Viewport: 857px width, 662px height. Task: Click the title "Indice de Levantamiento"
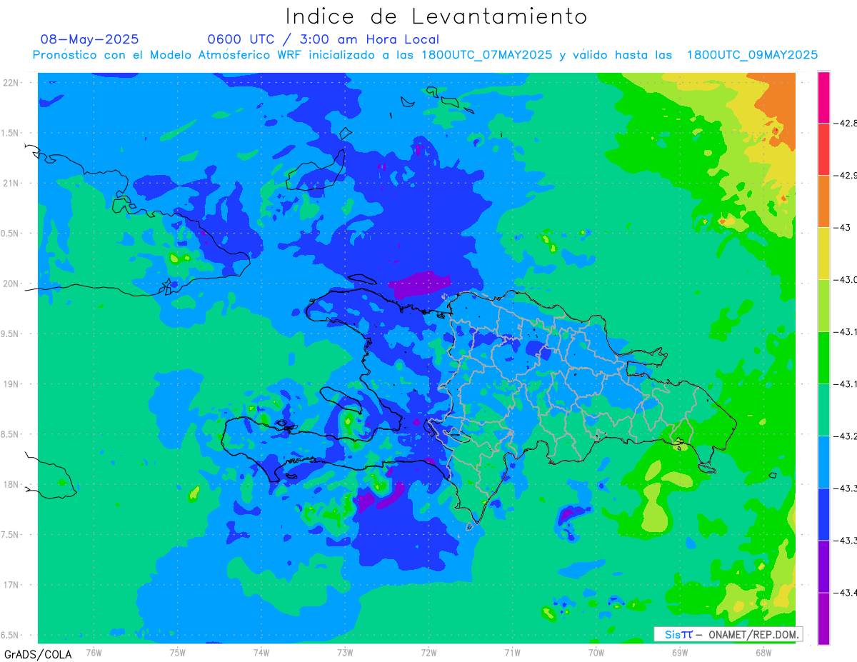(436, 16)
